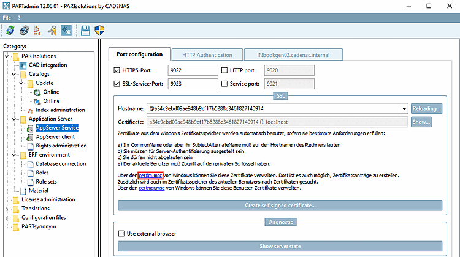
Task: Uncheck the HTTPS-Port checkbox
Action: (x=117, y=70)
